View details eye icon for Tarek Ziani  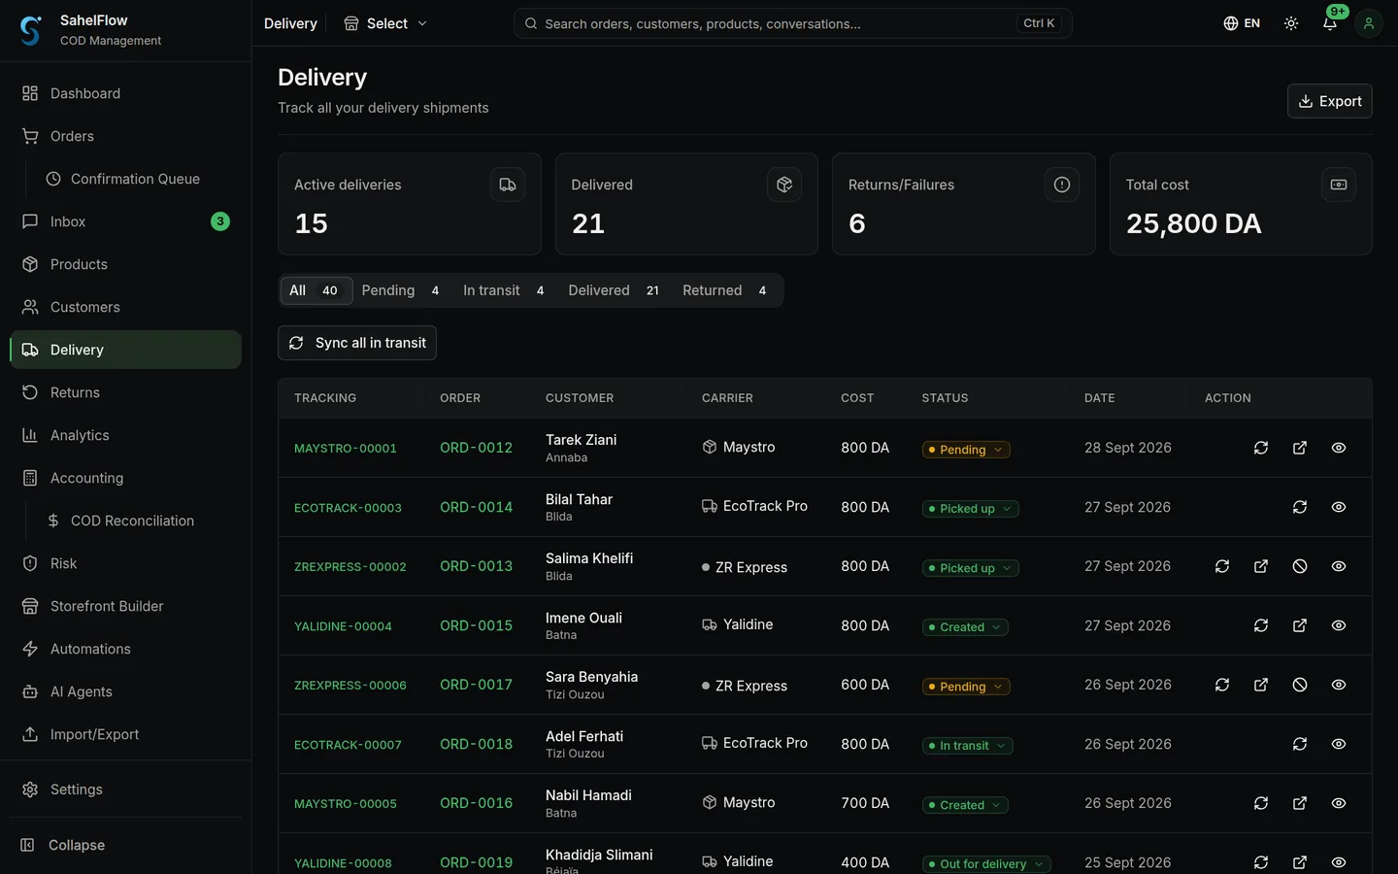[x=1338, y=448]
